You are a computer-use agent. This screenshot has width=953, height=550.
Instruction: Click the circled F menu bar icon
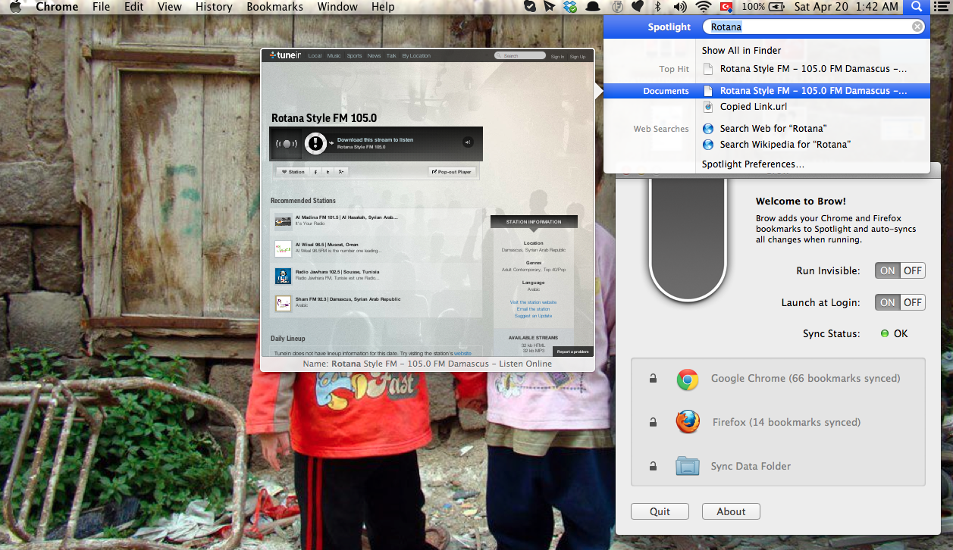pyautogui.click(x=617, y=7)
